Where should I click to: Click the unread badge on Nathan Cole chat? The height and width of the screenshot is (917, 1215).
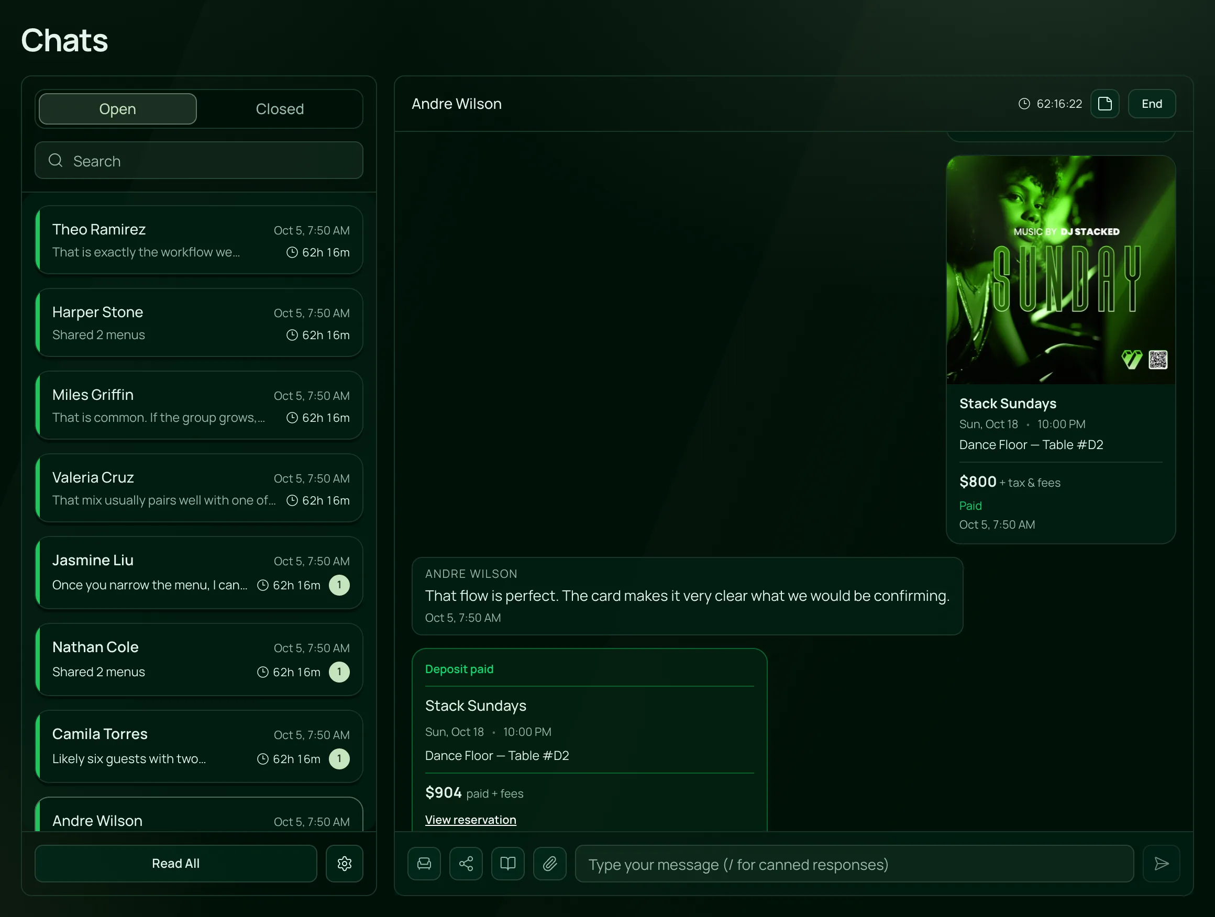[x=339, y=672]
